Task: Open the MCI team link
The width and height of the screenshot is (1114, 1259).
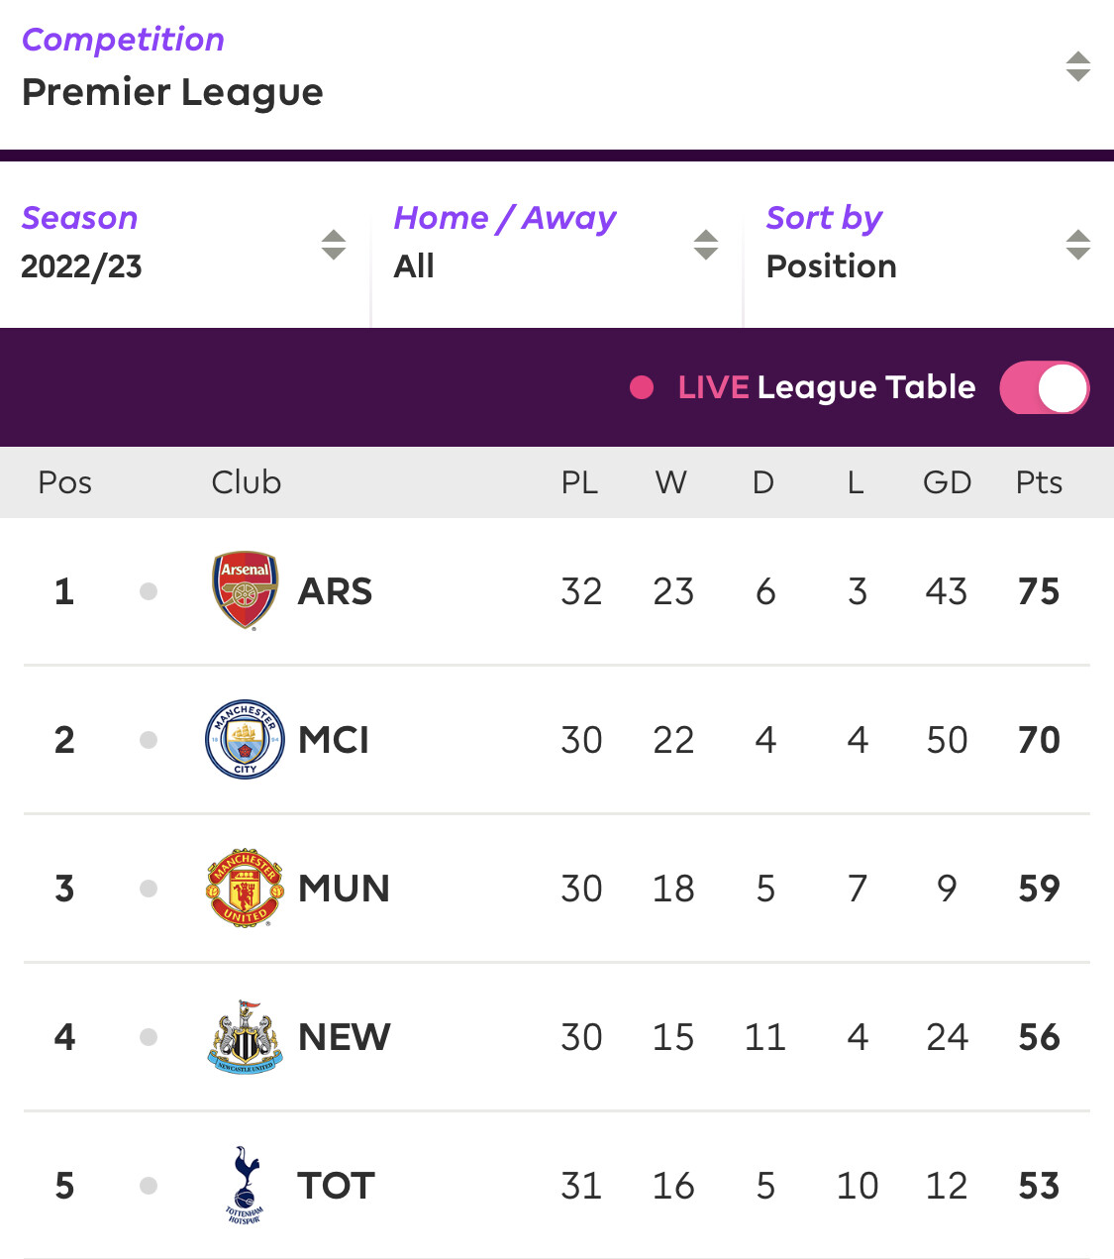Action: click(334, 740)
